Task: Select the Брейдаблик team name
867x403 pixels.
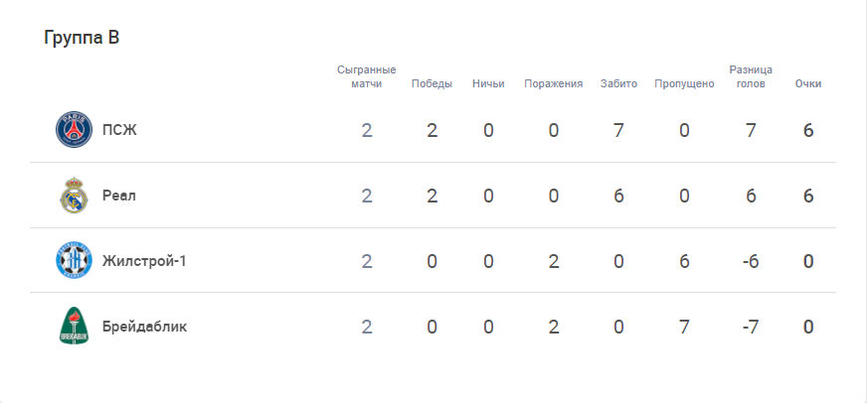Action: (144, 327)
